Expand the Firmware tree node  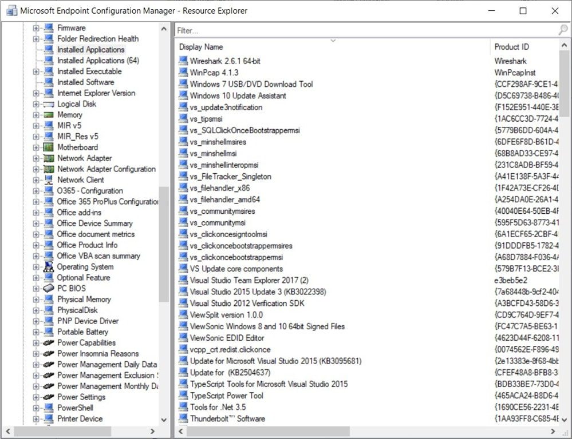coord(36,27)
